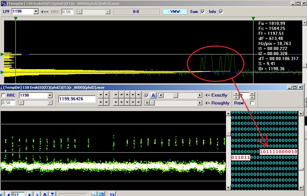The image size is (307, 196).
Task: Toggle the Raw checkbox
Action: pos(252,103)
